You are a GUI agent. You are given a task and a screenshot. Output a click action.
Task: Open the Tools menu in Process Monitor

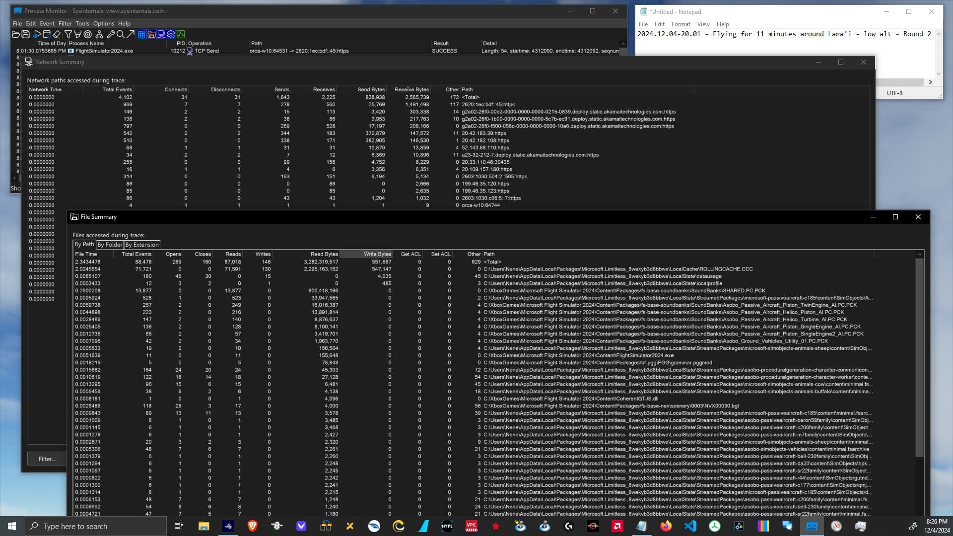point(82,23)
